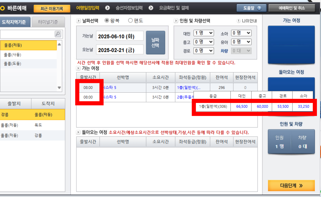
Task: Click the 도움말 button
Action: click(x=252, y=8)
